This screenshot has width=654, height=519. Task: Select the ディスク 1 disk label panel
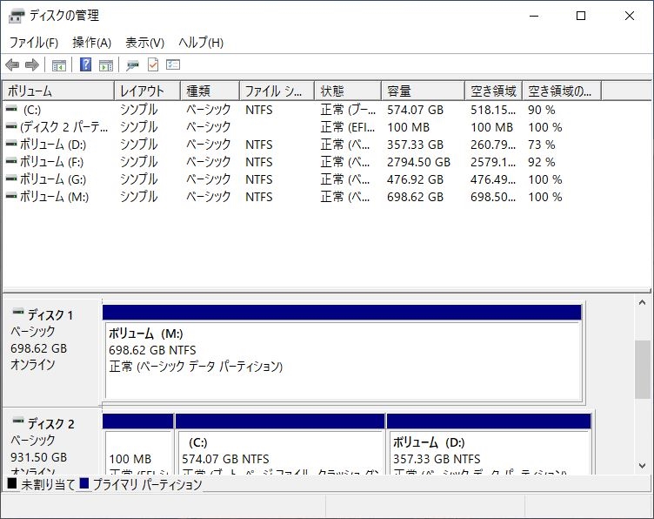[52, 353]
